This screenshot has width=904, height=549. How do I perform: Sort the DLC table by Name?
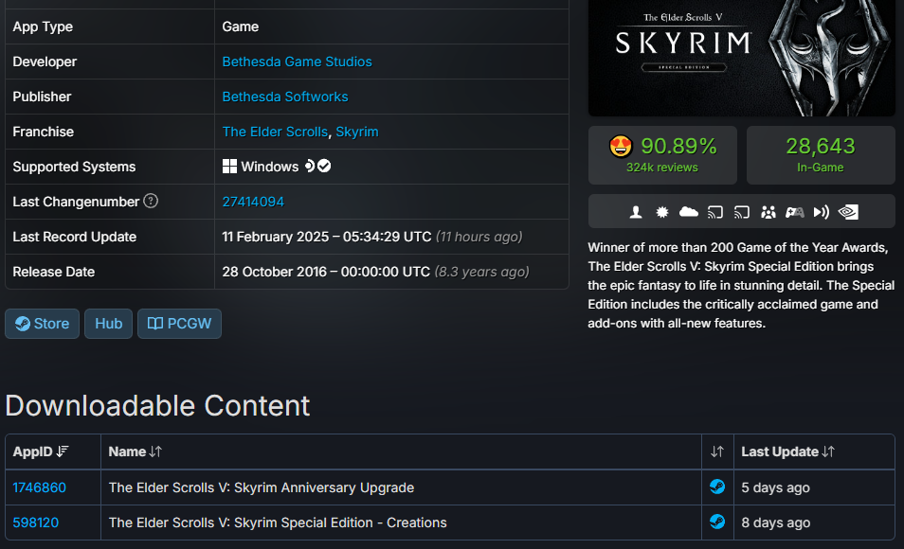136,452
